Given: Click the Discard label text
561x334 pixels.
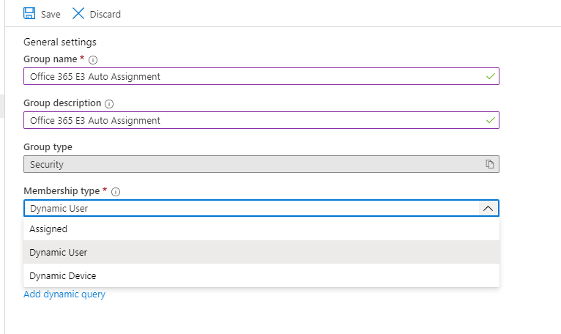Looking at the screenshot, I should (105, 15).
